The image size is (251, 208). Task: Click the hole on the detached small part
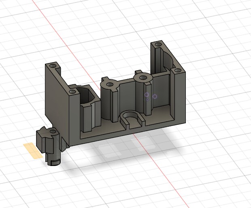pos(53,132)
